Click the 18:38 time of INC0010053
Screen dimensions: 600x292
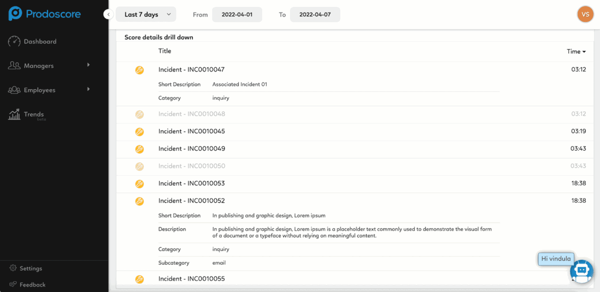click(x=578, y=184)
